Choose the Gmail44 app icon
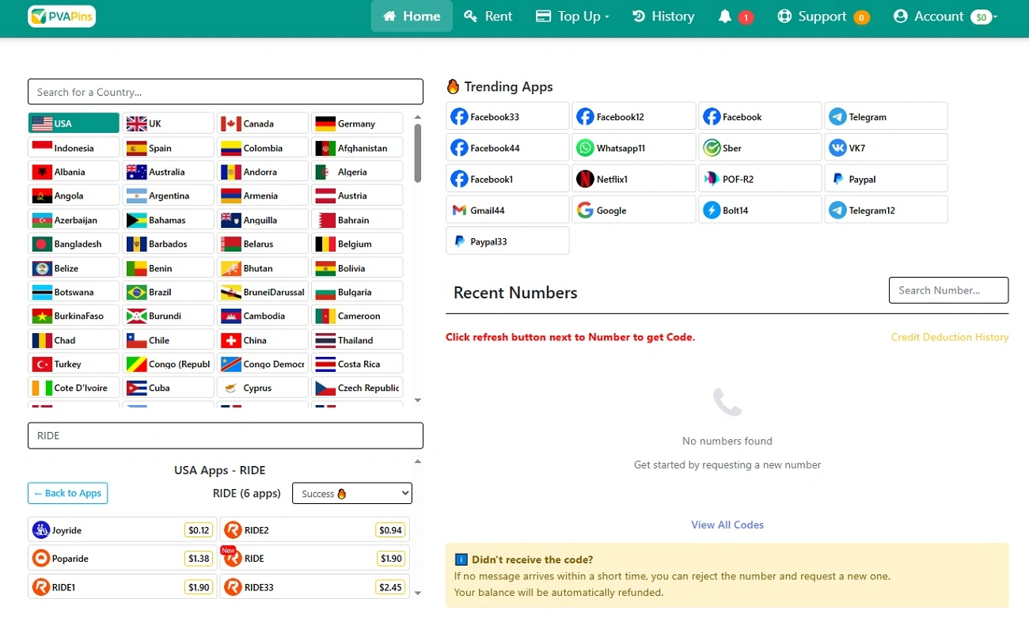1029x633 pixels. 459,210
